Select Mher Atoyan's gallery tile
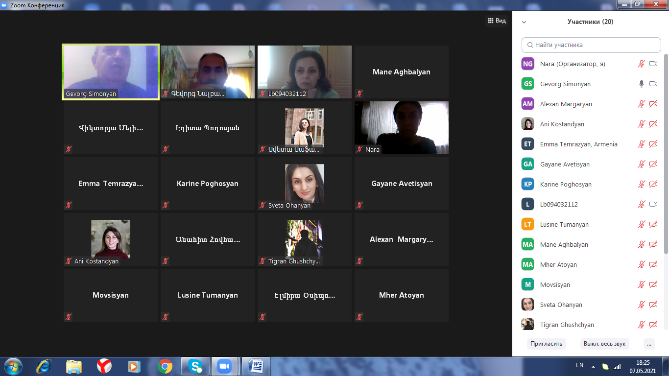The image size is (669, 376). coord(402,295)
